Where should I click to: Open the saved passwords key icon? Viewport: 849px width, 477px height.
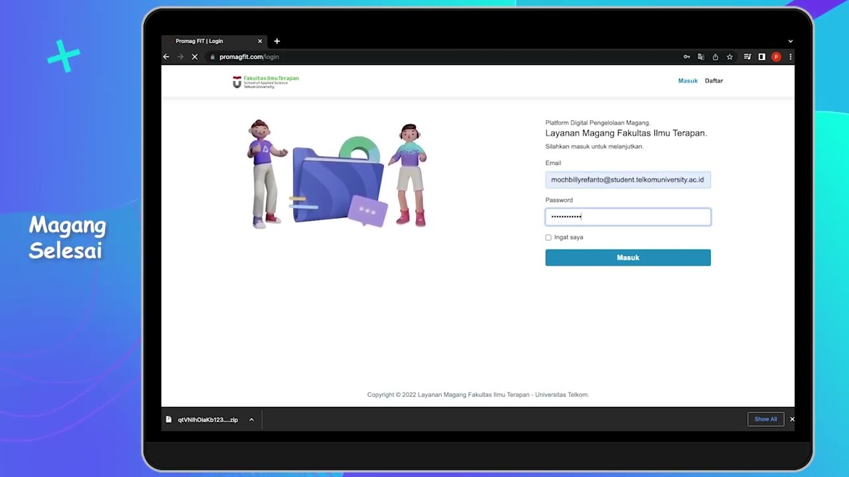[686, 57]
